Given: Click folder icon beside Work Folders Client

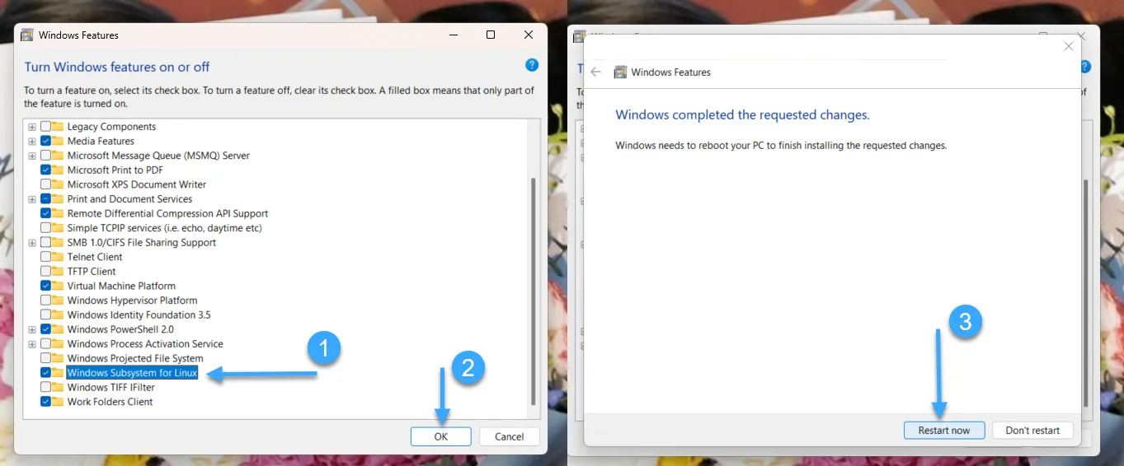Looking at the screenshot, I should 58,402.
